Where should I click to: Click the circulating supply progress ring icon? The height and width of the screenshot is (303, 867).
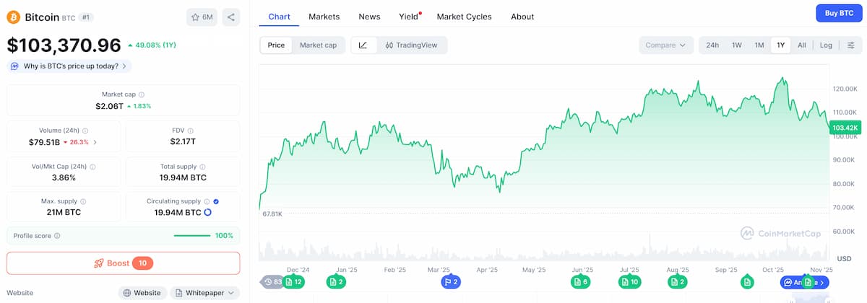pyautogui.click(x=208, y=213)
